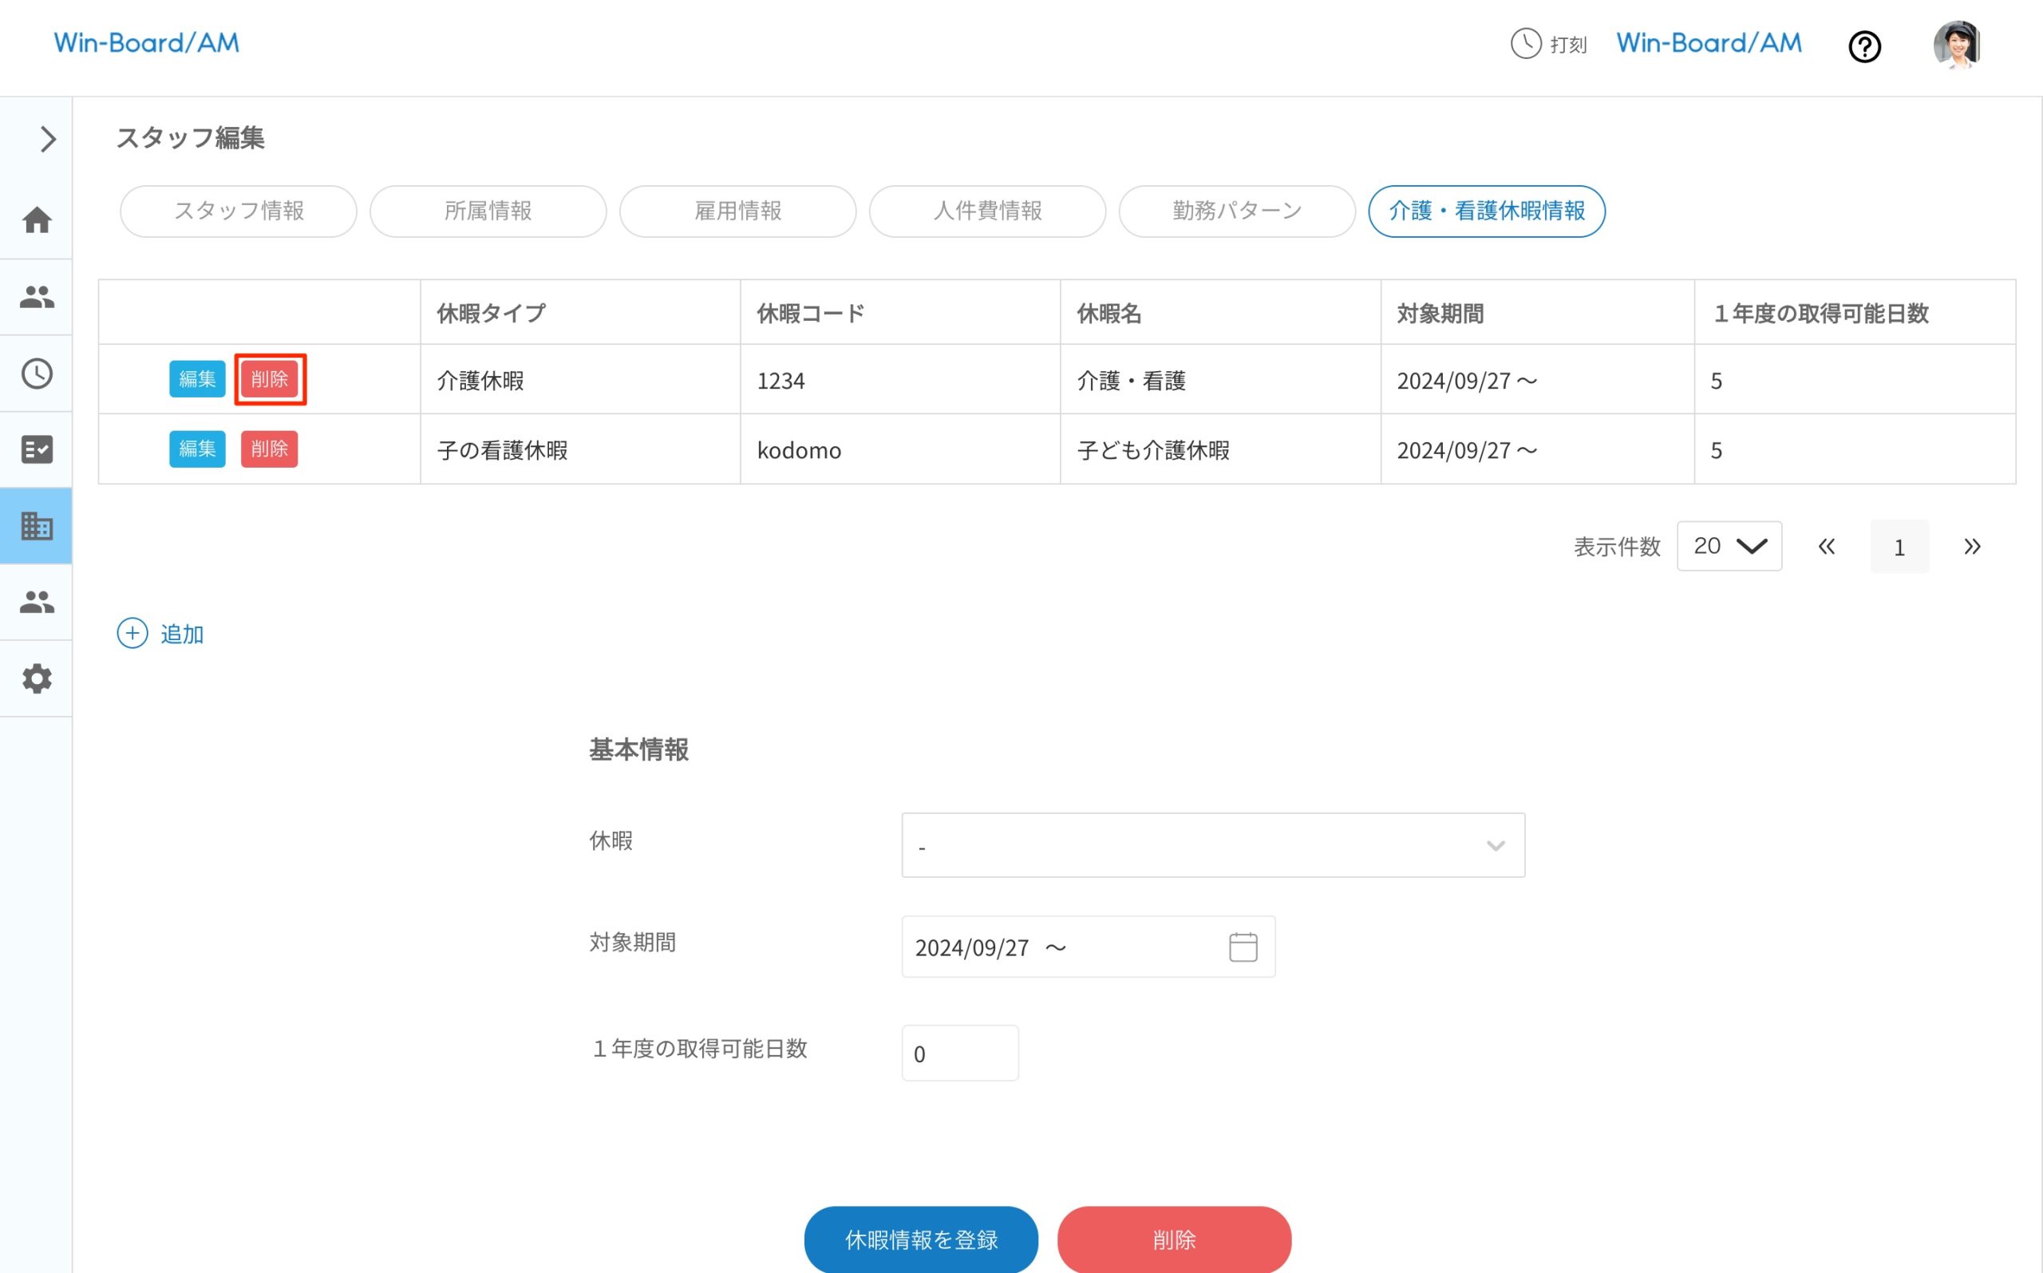The width and height of the screenshot is (2043, 1273).
Task: Open the home screen from the sidebar
Action: (x=36, y=219)
